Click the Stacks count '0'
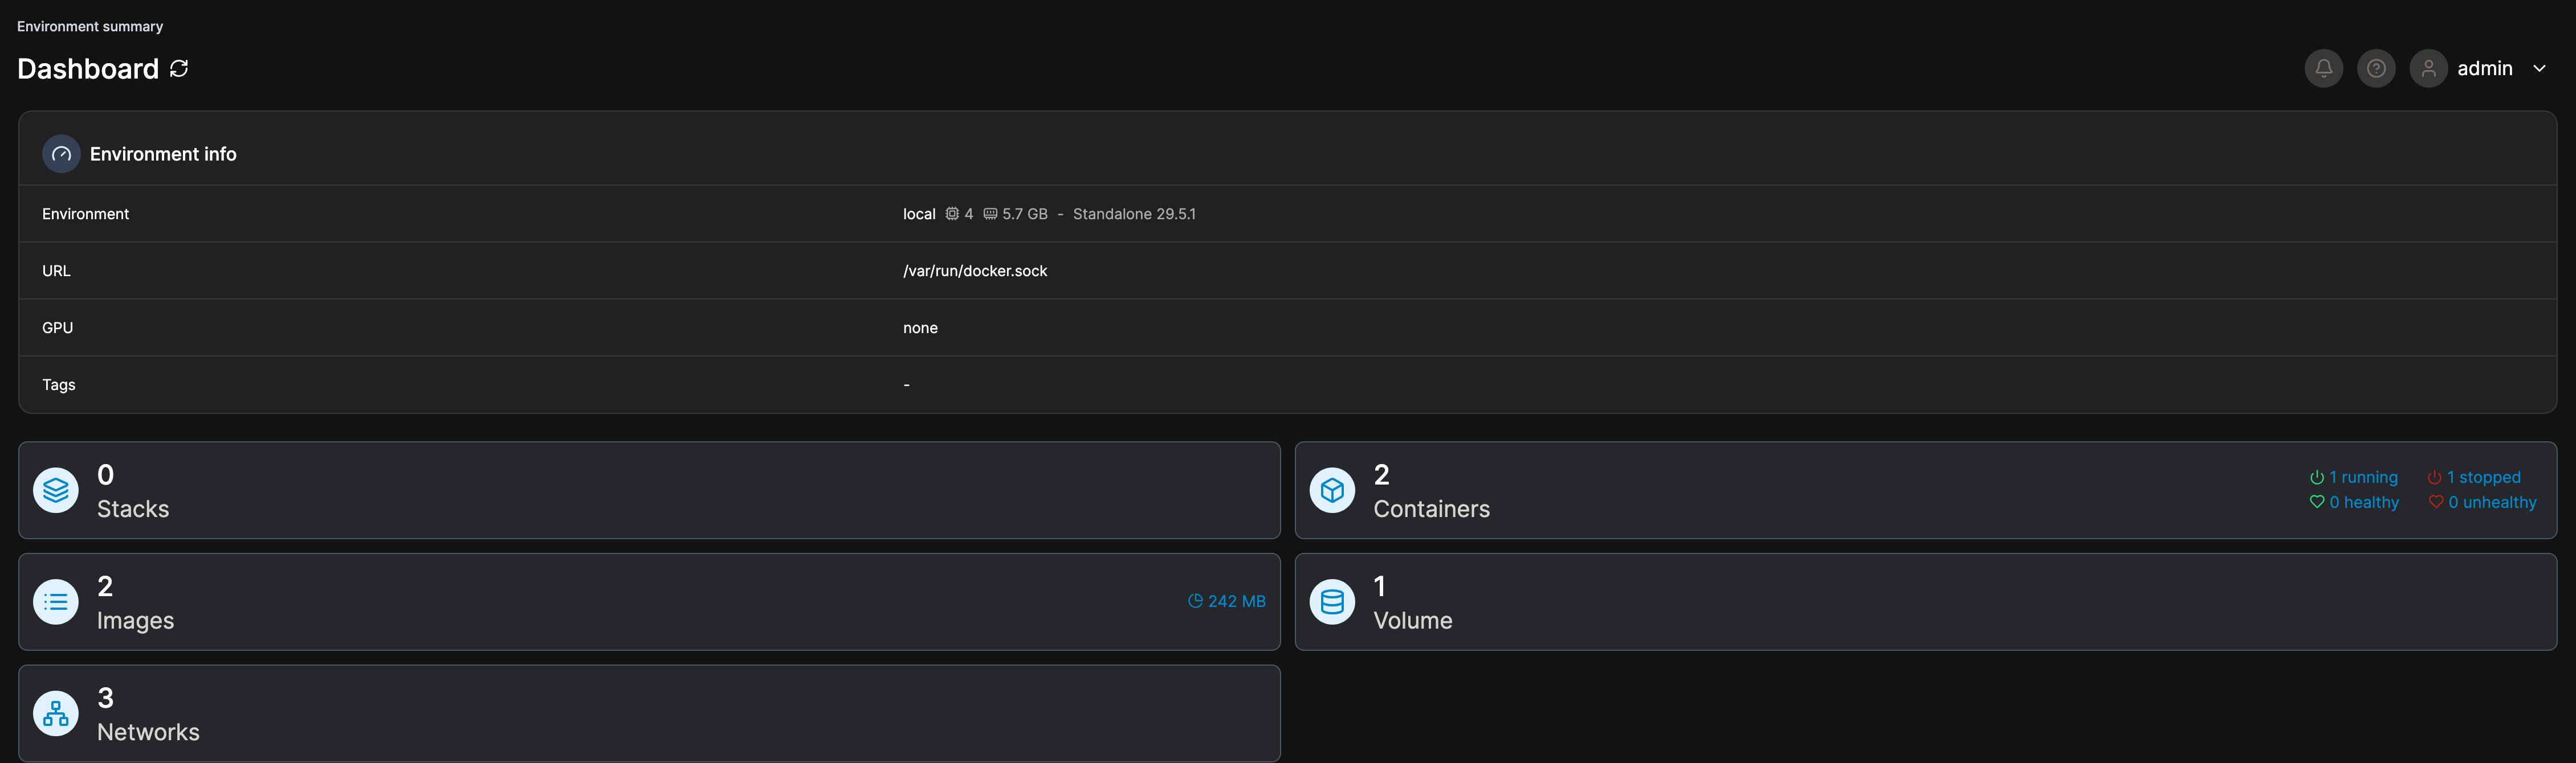The height and width of the screenshot is (763, 2576). [105, 474]
